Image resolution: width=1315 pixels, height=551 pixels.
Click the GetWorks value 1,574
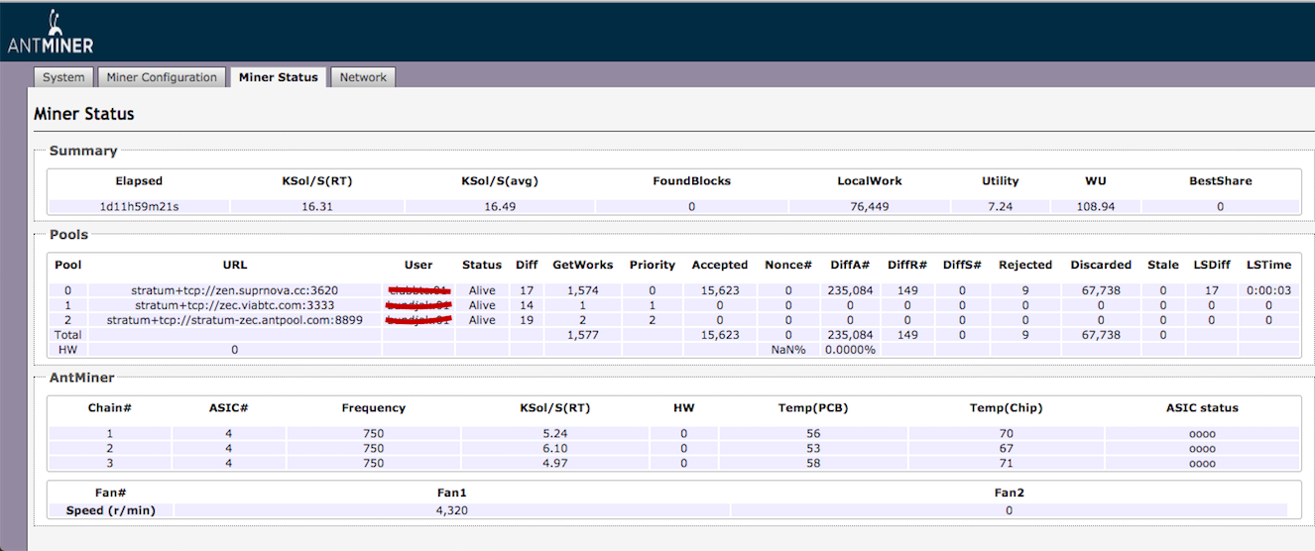pyautogui.click(x=583, y=290)
